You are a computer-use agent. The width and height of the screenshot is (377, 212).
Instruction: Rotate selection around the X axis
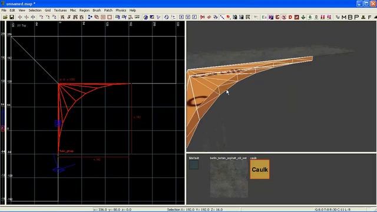click(x=41, y=17)
